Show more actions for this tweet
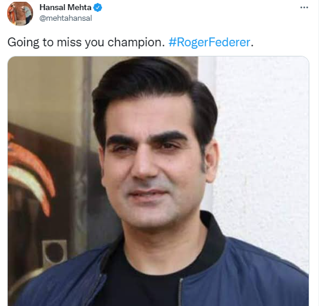 pyautogui.click(x=304, y=8)
